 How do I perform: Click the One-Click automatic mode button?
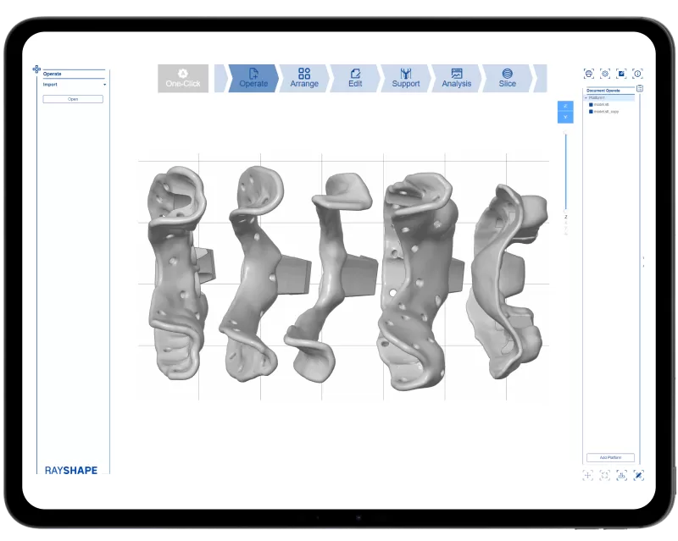click(x=182, y=78)
